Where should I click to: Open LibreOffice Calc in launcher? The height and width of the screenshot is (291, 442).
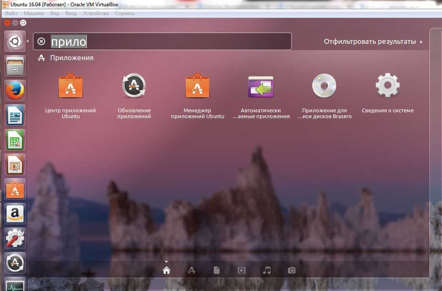pyautogui.click(x=15, y=140)
